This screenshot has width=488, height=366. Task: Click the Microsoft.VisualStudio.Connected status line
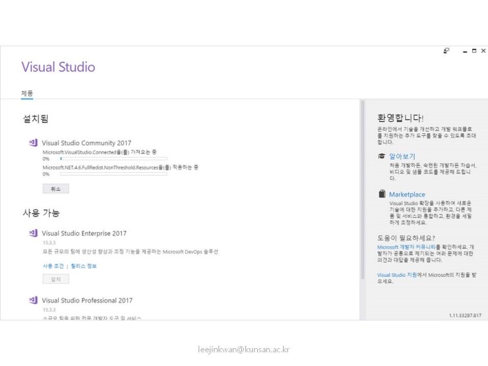coord(100,152)
